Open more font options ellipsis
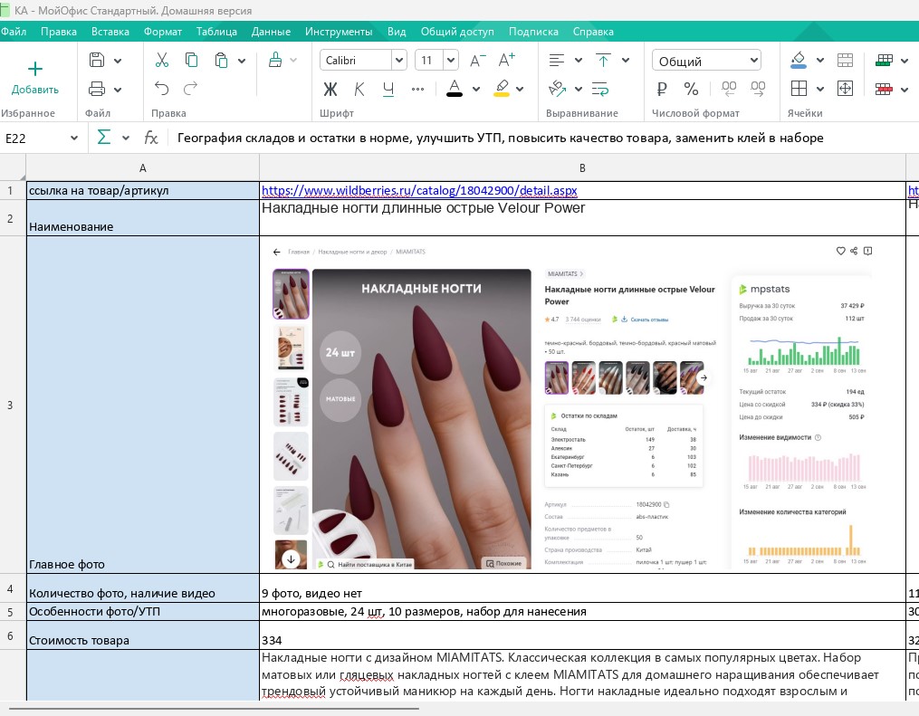The image size is (919, 716). coord(417,89)
